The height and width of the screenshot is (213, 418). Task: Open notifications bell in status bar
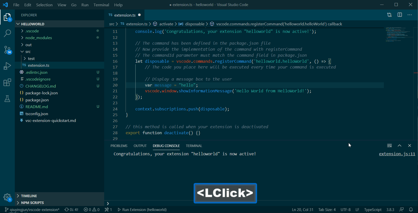click(411, 209)
